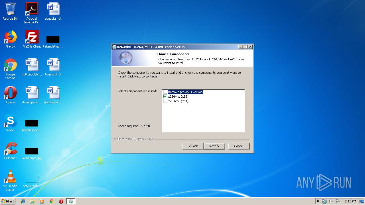Click installer icon in the taskbar

pyautogui.click(x=71, y=201)
